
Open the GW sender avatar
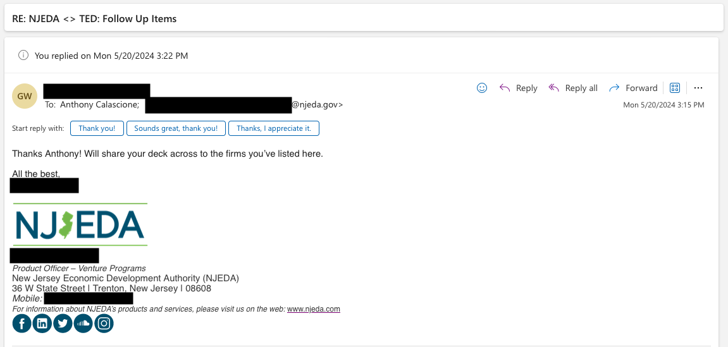pos(25,96)
